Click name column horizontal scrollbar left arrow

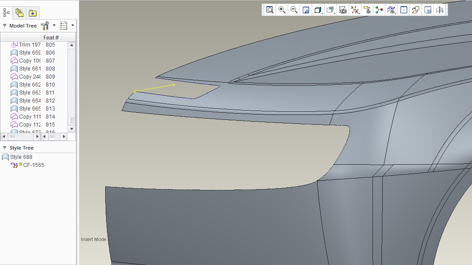pyautogui.click(x=4, y=137)
